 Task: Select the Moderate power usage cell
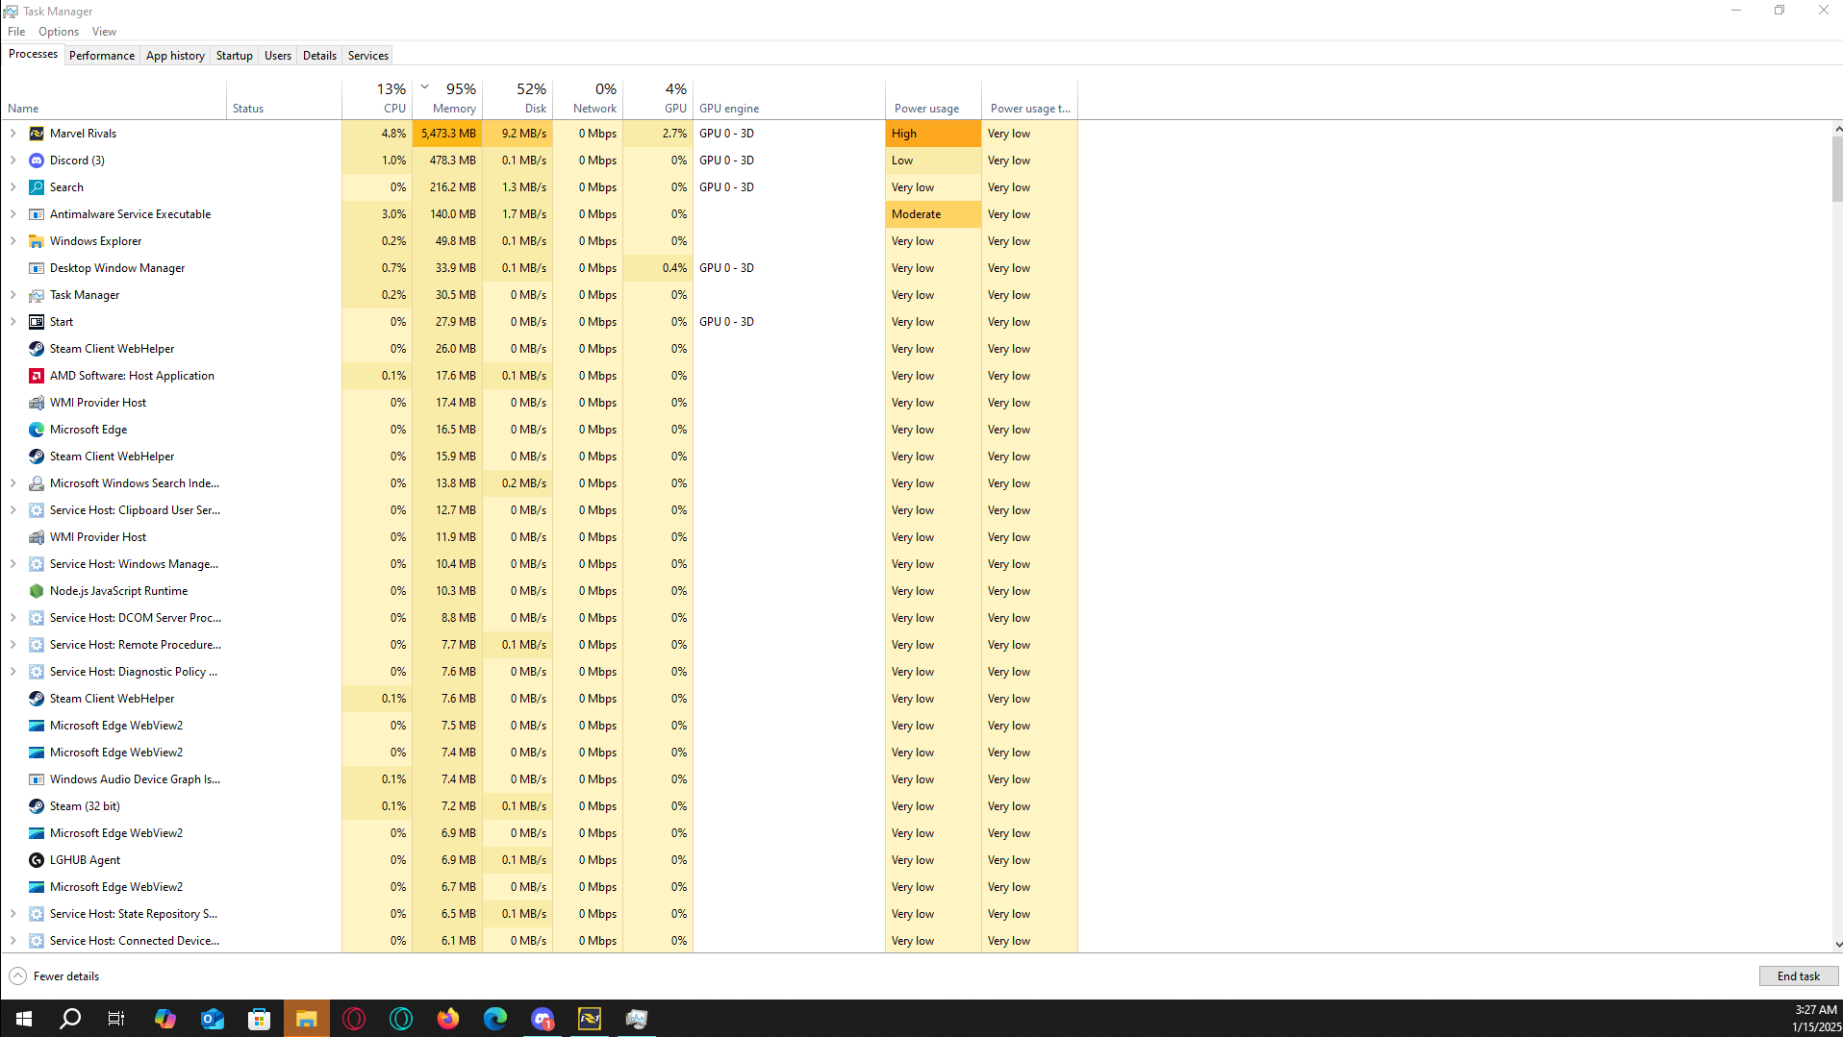933,214
